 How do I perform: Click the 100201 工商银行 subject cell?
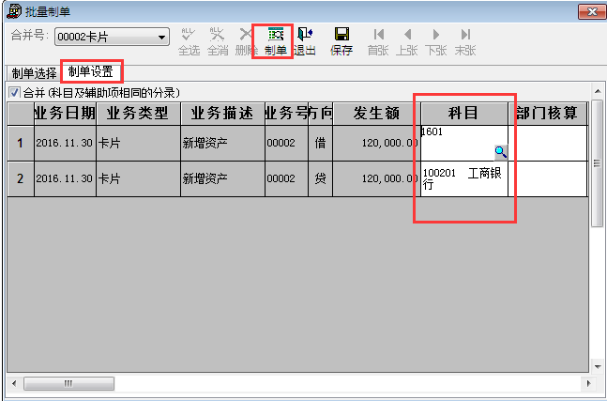coord(464,178)
